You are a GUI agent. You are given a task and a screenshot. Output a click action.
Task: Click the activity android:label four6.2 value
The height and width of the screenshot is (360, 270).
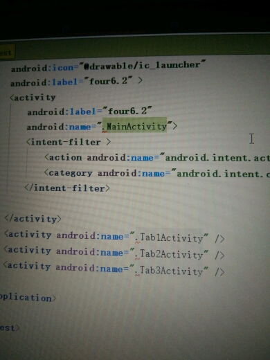(127, 111)
